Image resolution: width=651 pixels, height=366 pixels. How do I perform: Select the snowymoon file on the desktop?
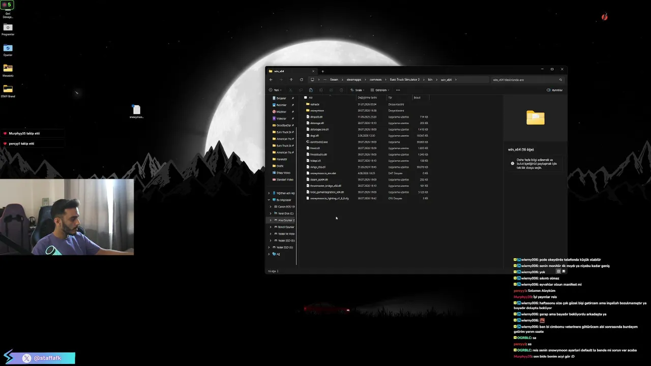click(136, 112)
